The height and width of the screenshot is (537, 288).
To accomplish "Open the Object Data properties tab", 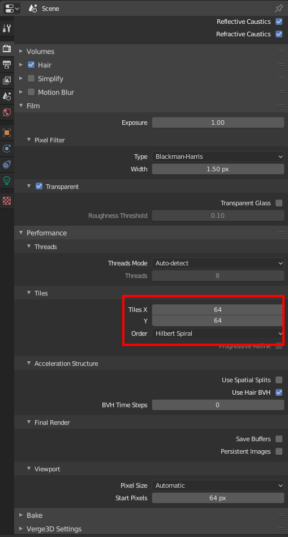I will 7,180.
